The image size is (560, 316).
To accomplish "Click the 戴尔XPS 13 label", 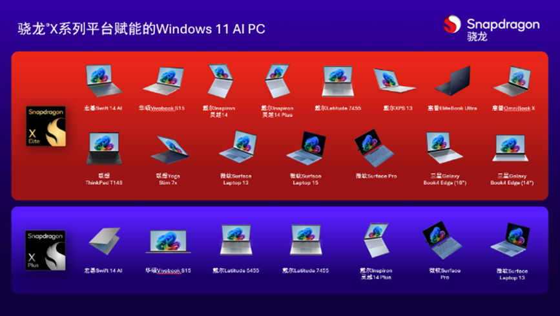I will tap(398, 108).
